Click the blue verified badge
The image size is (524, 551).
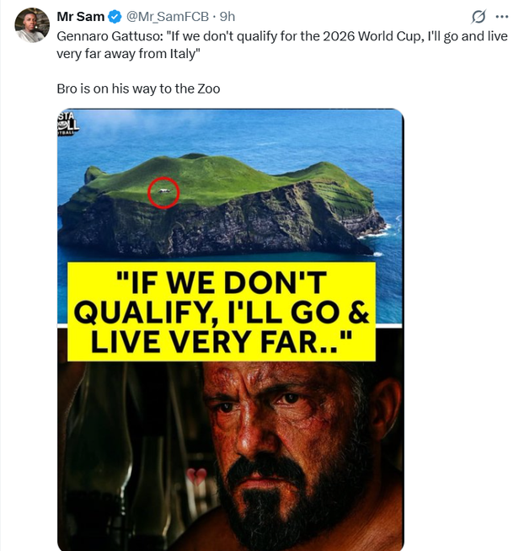pyautogui.click(x=115, y=17)
